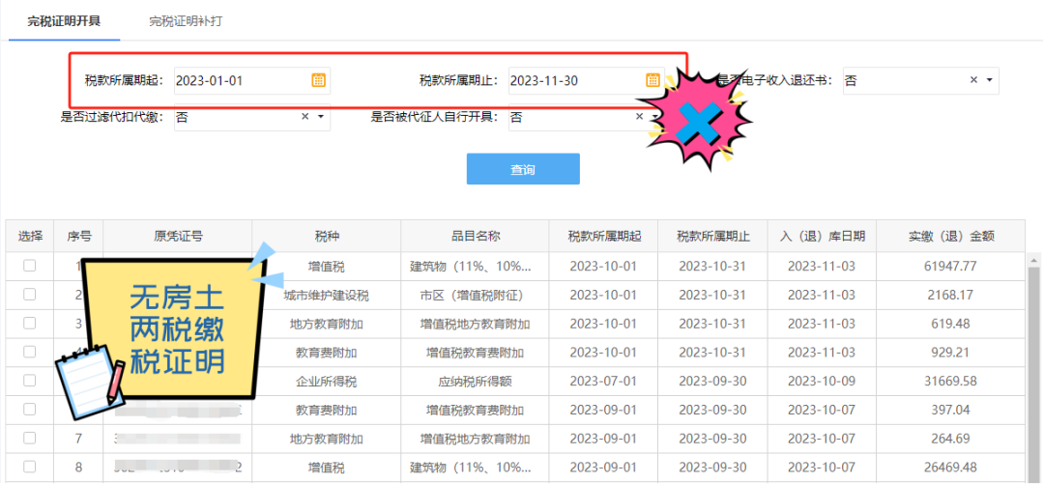1044x484 pixels.
Task: Tick the checkbox in row 7
Action: tap(29, 438)
